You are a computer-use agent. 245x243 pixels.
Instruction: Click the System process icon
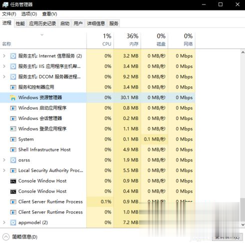(x=13, y=139)
